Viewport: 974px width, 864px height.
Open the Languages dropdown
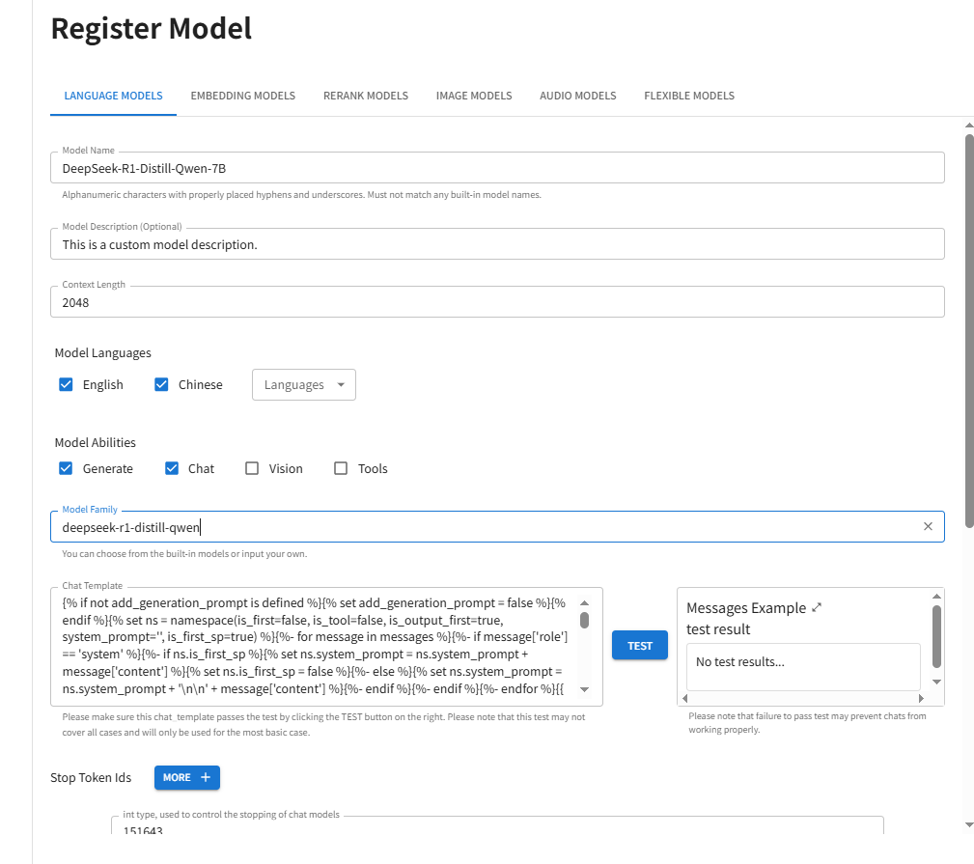(303, 384)
